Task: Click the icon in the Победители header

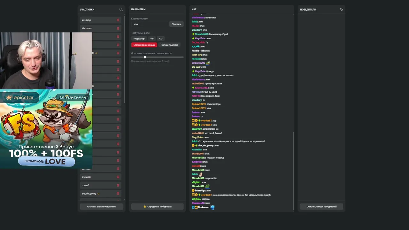Action: pos(341,9)
